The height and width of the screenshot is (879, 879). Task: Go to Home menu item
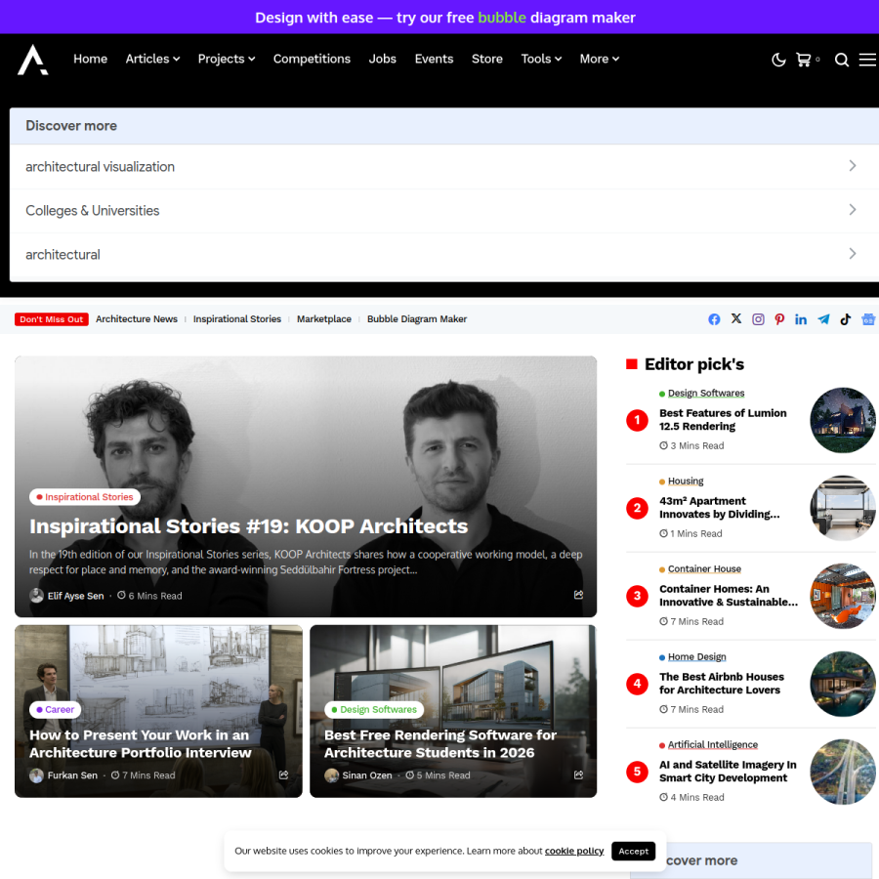pyautogui.click(x=90, y=59)
